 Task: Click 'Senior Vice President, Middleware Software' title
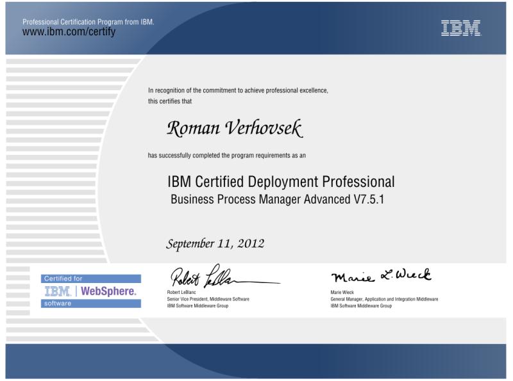pyautogui.click(x=208, y=299)
